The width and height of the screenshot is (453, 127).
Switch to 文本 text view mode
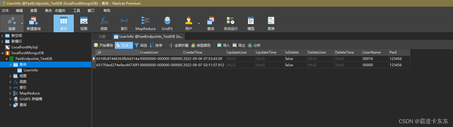tap(122, 45)
